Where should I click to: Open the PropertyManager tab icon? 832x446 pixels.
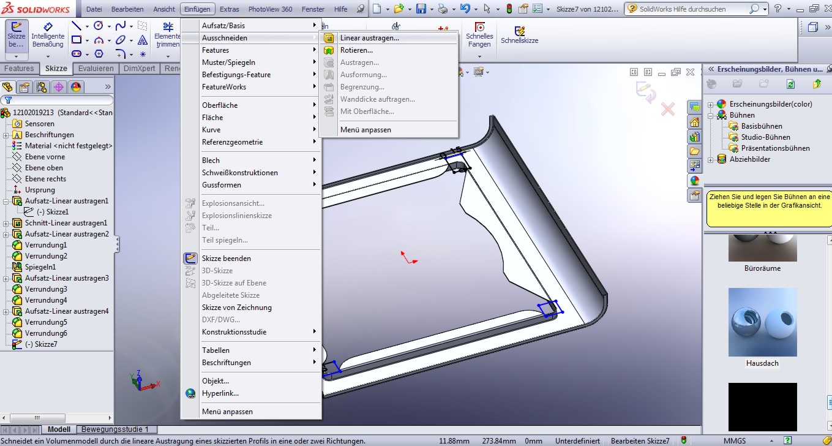click(x=24, y=87)
